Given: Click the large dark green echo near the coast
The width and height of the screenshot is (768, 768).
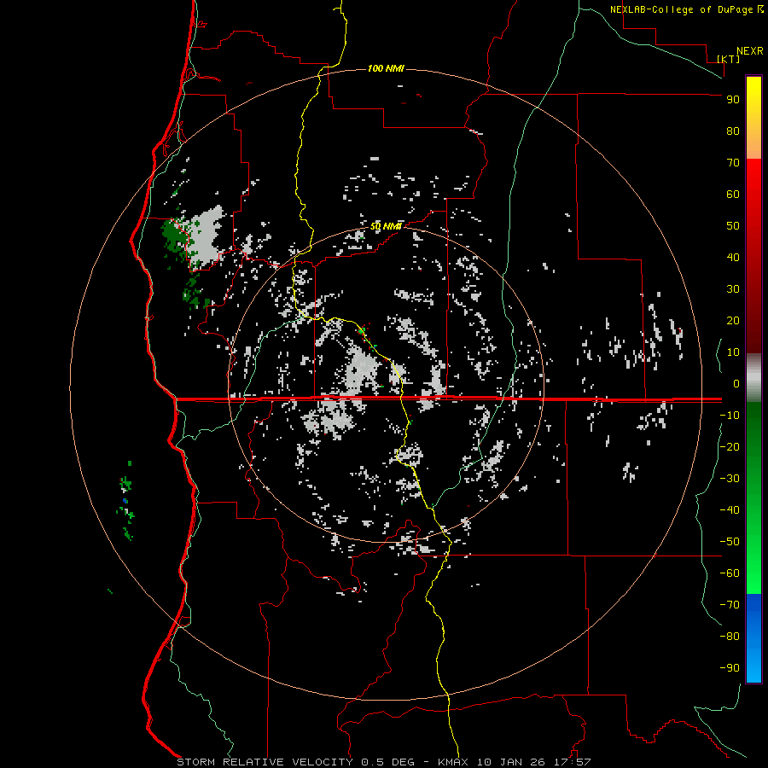Looking at the screenshot, I should [x=175, y=238].
